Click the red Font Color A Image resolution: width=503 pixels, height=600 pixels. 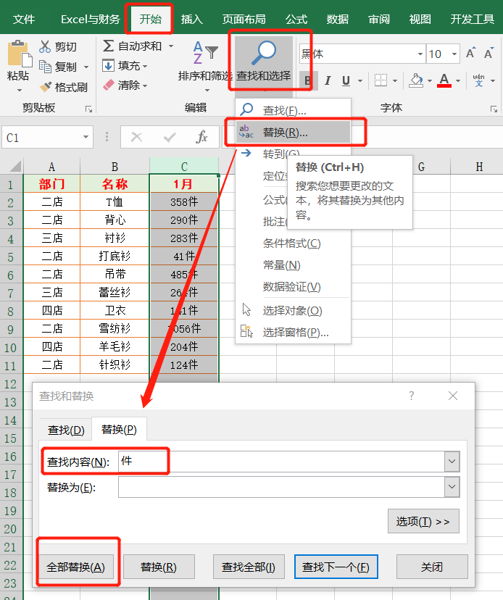[x=444, y=80]
